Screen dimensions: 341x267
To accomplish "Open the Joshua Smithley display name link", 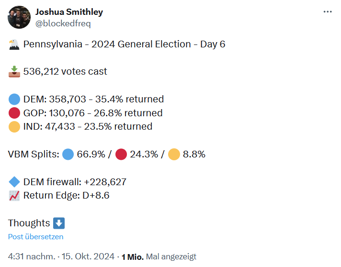I will [x=69, y=12].
